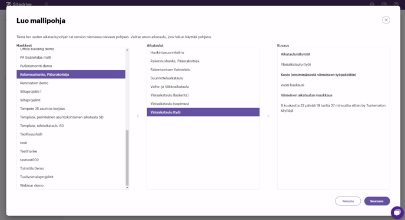Viewport: 405px width, 220px height.
Task: Open the help question mark icon
Action: [396, 4]
